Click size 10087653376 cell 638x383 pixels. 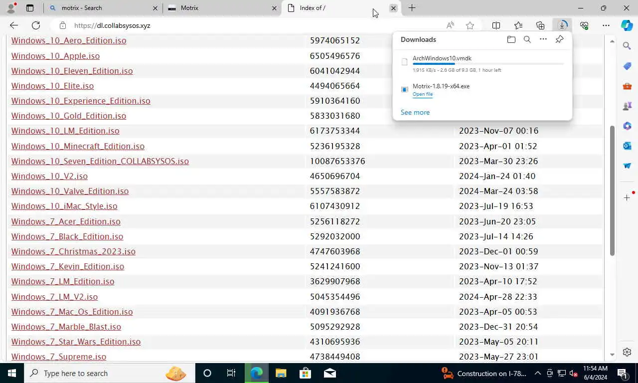(337, 161)
